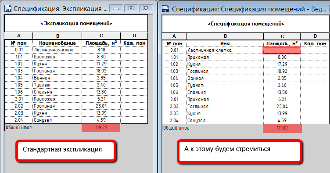The width and height of the screenshot is (330, 173).
Task: Select column A header in Спецификация window
Action: pyautogui.click(x=174, y=36)
